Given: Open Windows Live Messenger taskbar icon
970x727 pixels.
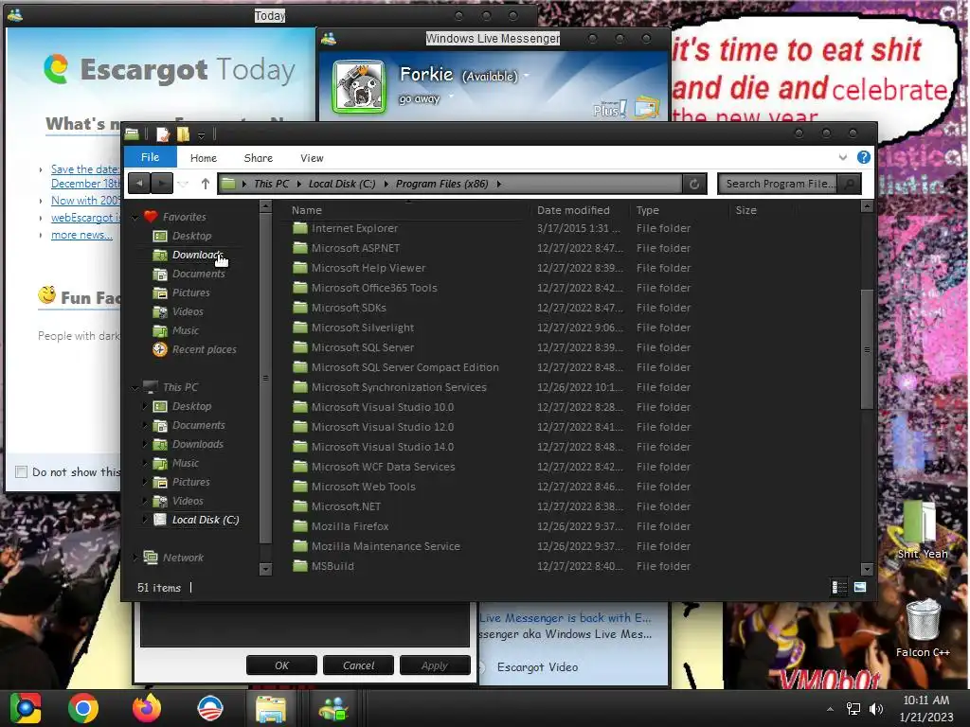Looking at the screenshot, I should tap(333, 708).
